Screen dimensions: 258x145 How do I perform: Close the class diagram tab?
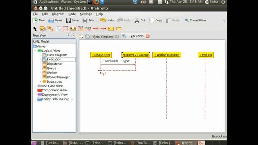117,37
